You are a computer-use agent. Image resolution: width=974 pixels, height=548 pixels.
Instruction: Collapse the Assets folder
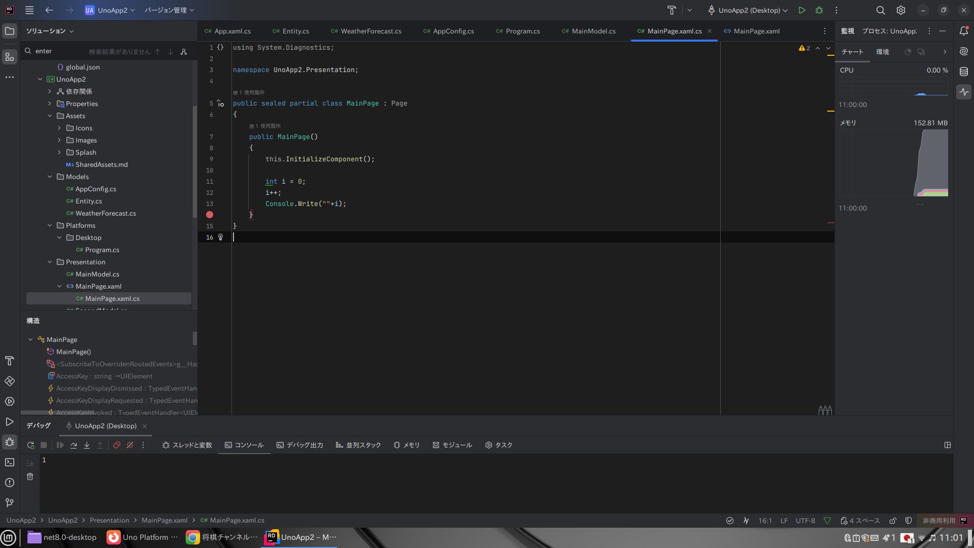[x=50, y=116]
